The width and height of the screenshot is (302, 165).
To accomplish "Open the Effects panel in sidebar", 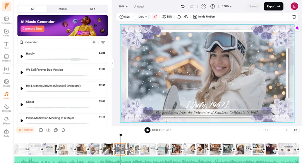I will [6, 121].
